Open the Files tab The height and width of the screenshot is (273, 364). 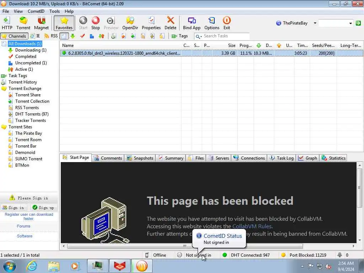(x=196, y=158)
